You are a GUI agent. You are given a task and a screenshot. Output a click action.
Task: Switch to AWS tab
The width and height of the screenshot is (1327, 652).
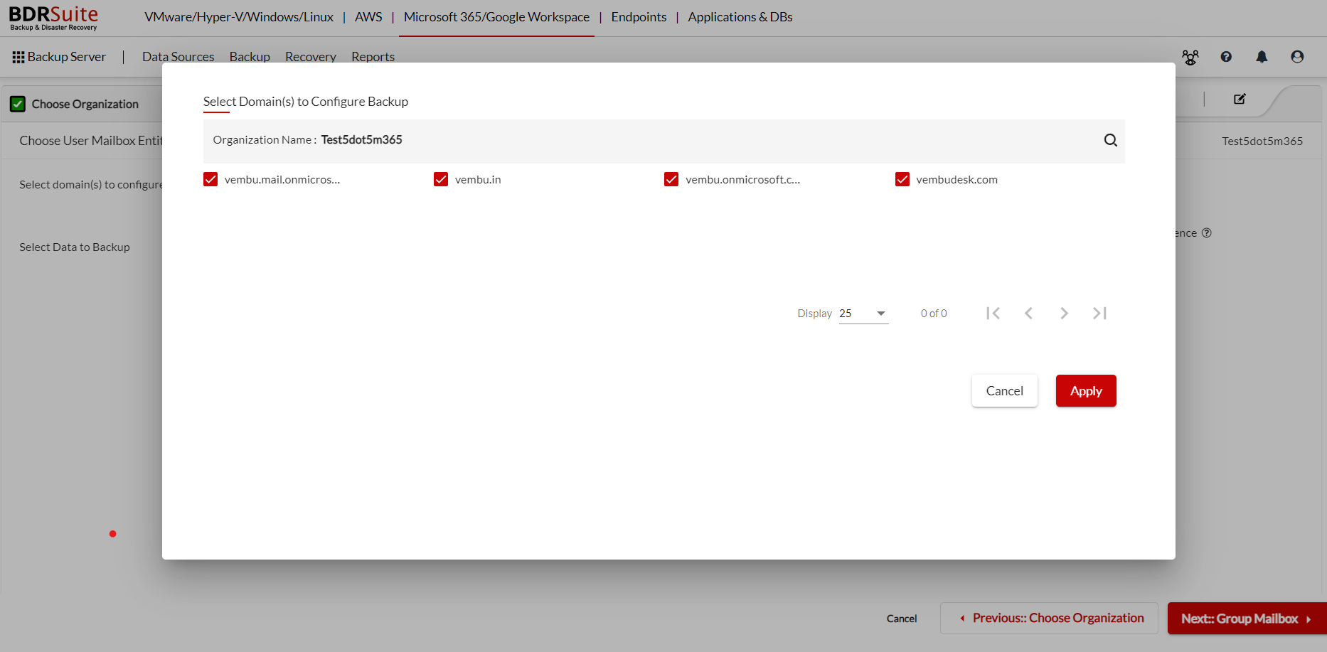point(368,17)
